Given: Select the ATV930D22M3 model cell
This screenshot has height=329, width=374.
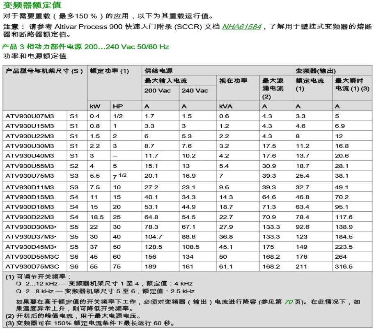Looking at the screenshot, I should (30, 217).
